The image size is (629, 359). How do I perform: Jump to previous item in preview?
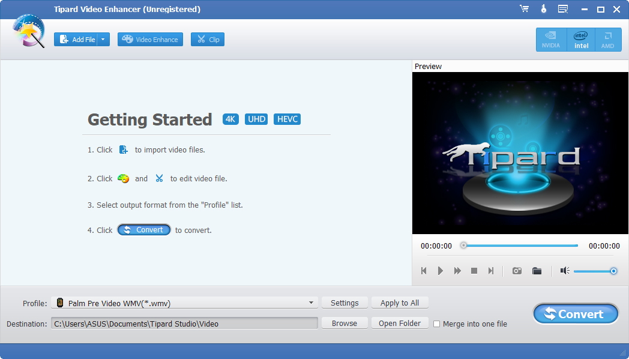click(x=424, y=271)
